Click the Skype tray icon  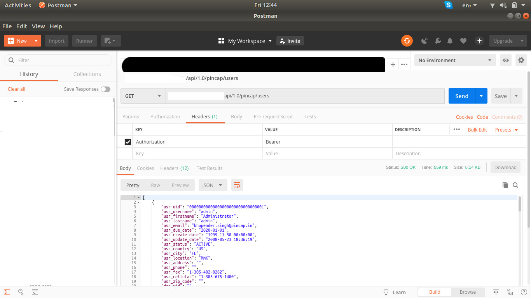pos(449,5)
